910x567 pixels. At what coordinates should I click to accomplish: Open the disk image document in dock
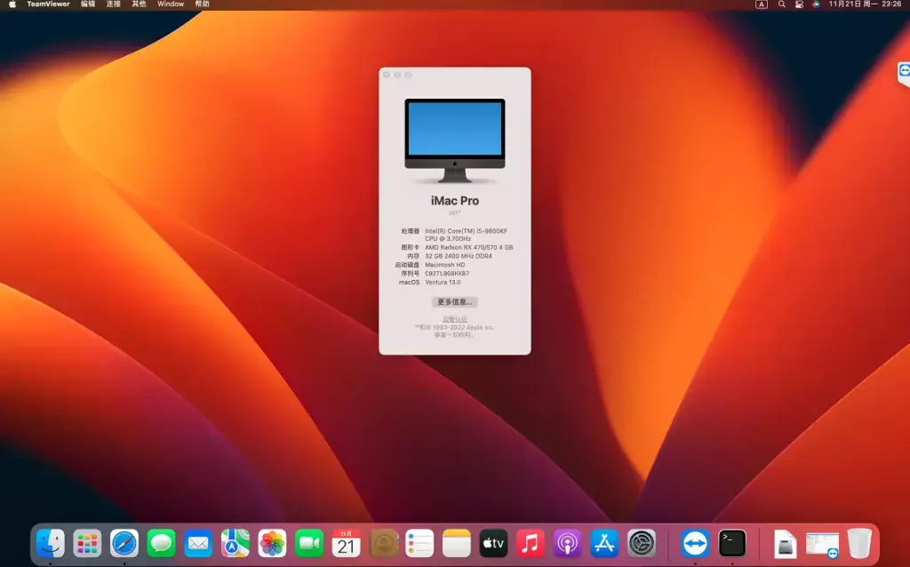pyautogui.click(x=786, y=544)
